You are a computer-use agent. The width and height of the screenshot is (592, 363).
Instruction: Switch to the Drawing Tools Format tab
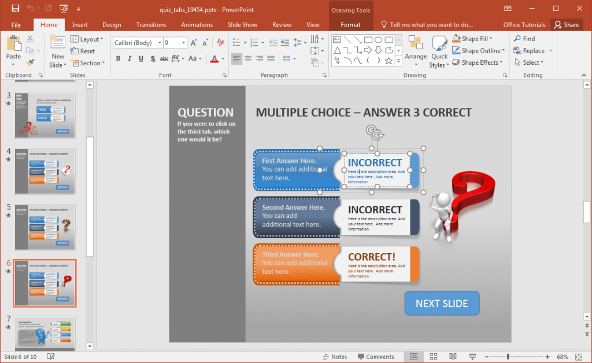[x=351, y=24]
